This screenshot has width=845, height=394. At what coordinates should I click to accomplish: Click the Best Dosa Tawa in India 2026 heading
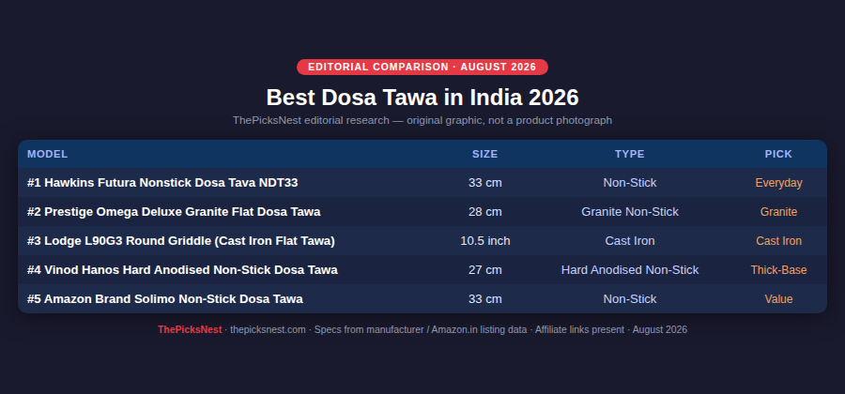(x=422, y=98)
